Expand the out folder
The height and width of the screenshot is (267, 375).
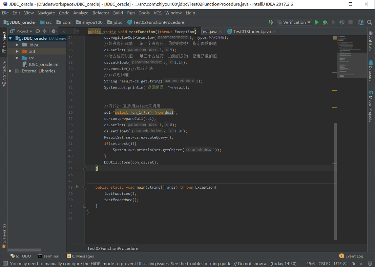point(17,51)
